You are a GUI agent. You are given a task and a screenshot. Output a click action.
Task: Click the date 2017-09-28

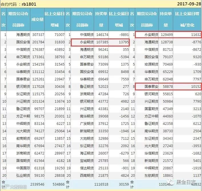pyautogui.click(x=189, y=4)
